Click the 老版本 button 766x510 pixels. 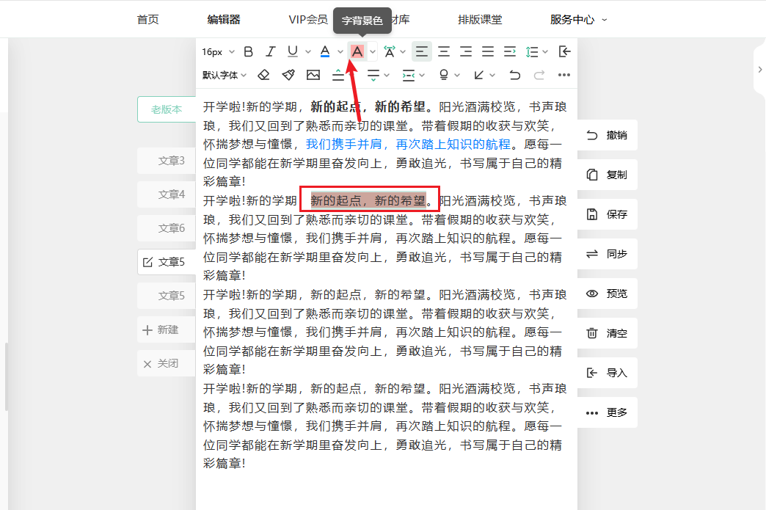167,109
